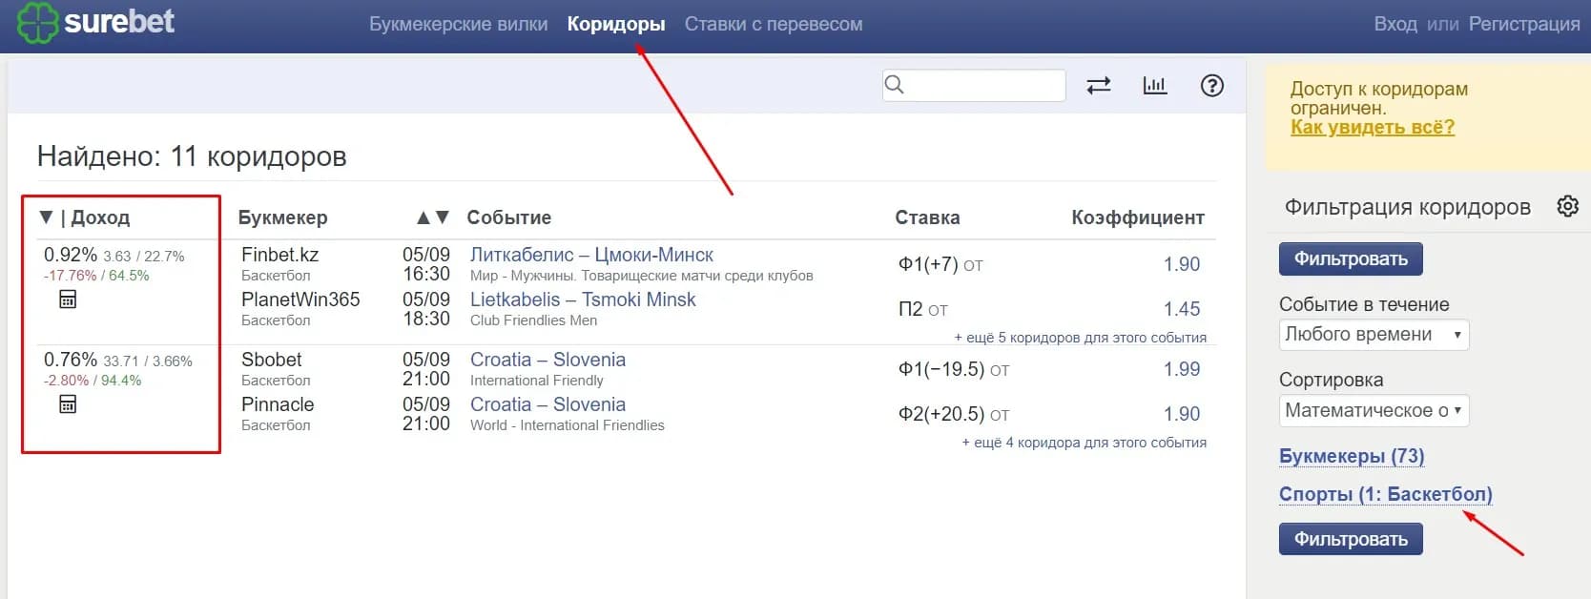This screenshot has height=599, width=1591.
Task: Click the PlanetWin365 bookmaker name
Action: [300, 299]
